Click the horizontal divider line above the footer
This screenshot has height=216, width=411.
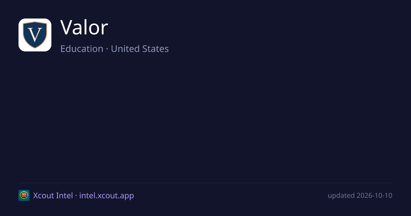click(x=206, y=183)
